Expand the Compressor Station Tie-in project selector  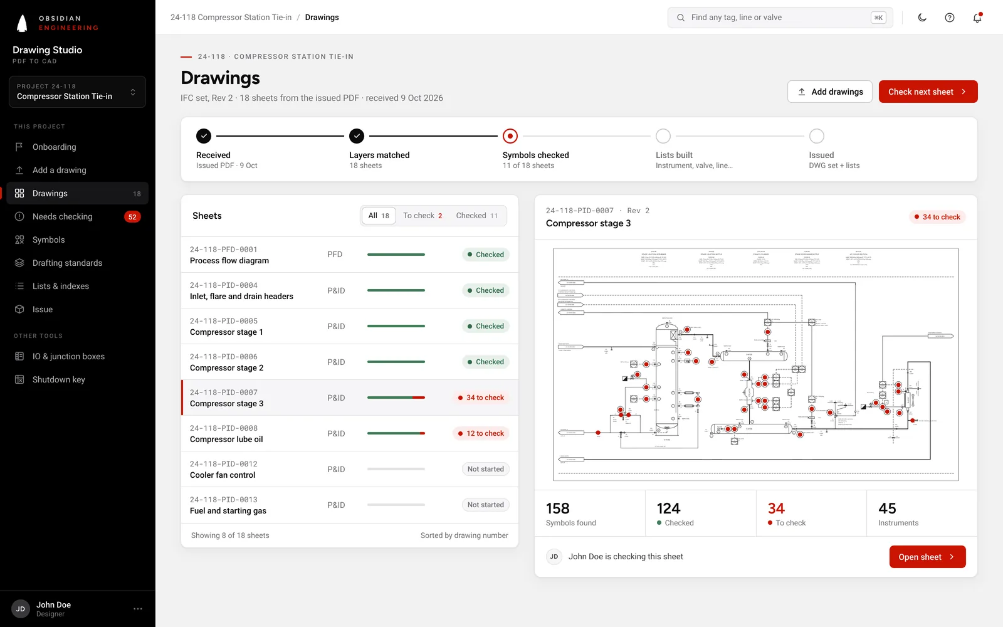pyautogui.click(x=78, y=92)
